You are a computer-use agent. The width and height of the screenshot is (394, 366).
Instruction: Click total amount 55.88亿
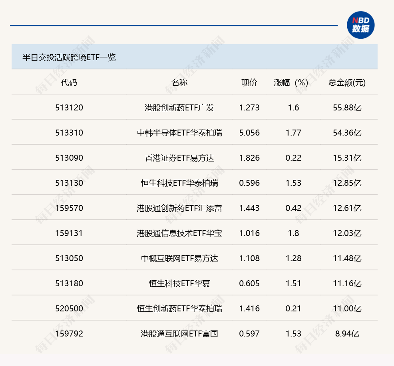(347, 108)
